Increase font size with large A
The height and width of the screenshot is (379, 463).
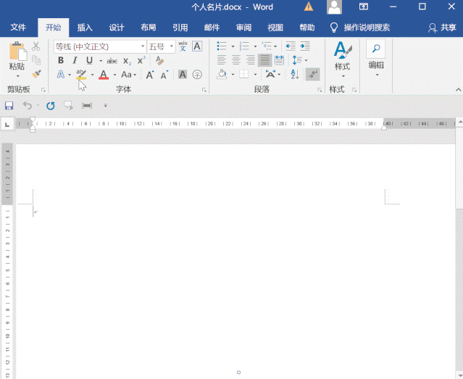[150, 75]
